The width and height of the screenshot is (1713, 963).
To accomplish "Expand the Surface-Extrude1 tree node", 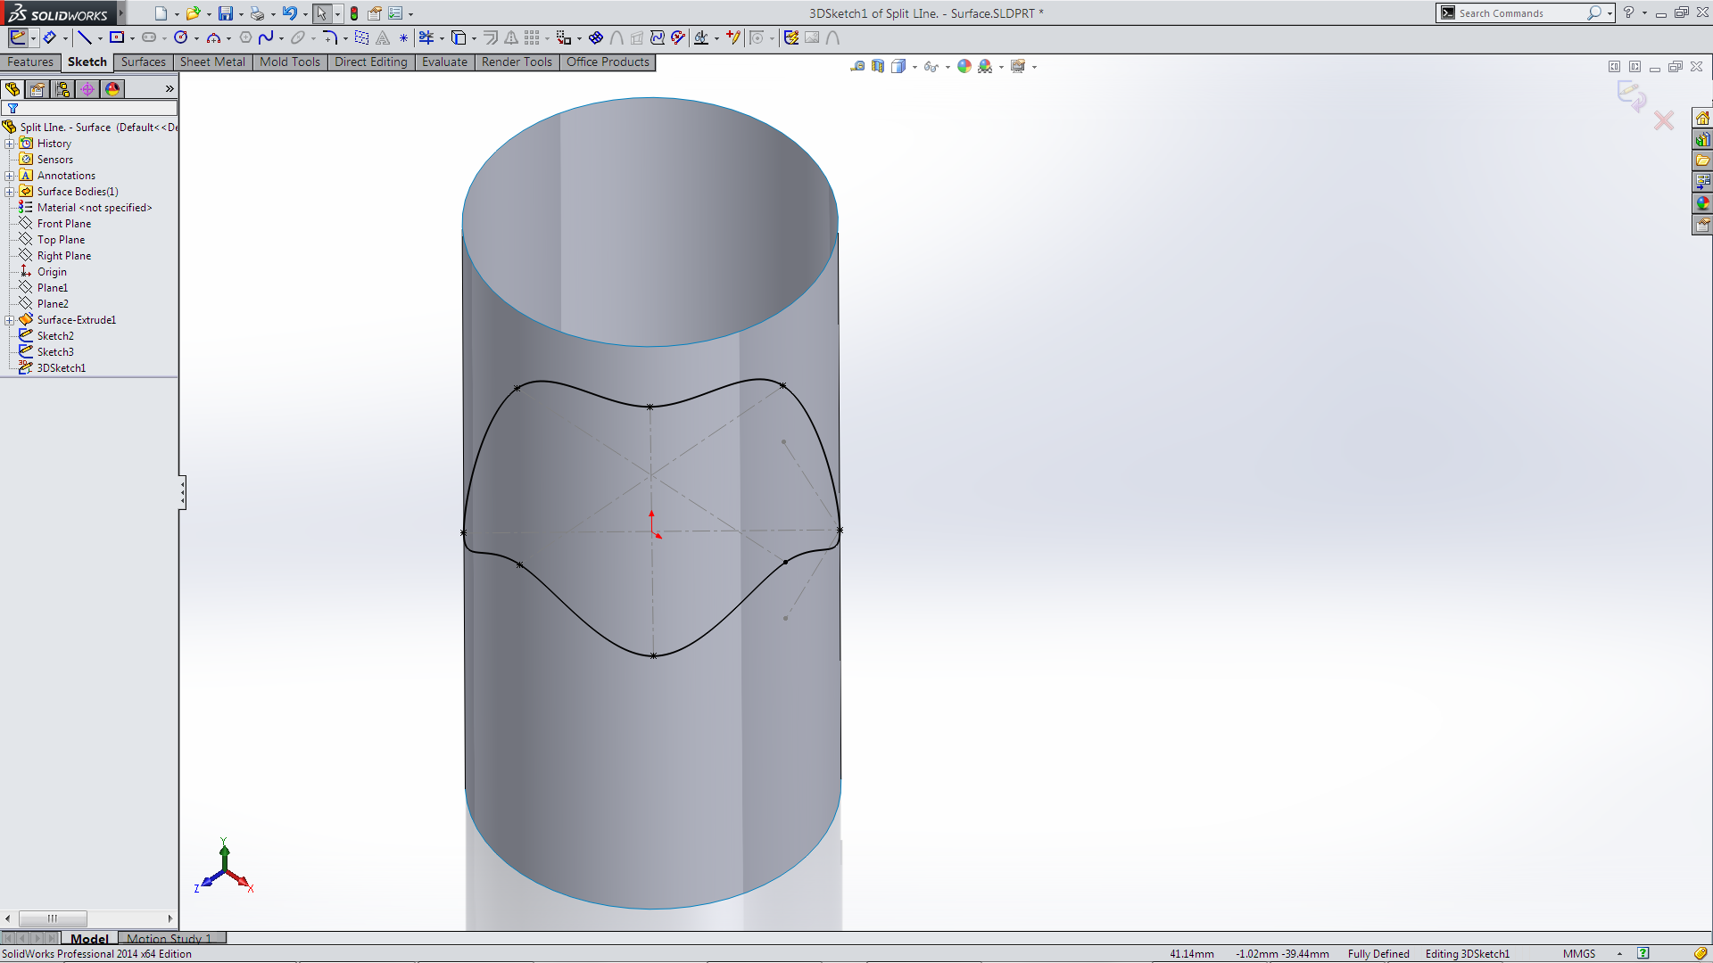I will click(9, 320).
